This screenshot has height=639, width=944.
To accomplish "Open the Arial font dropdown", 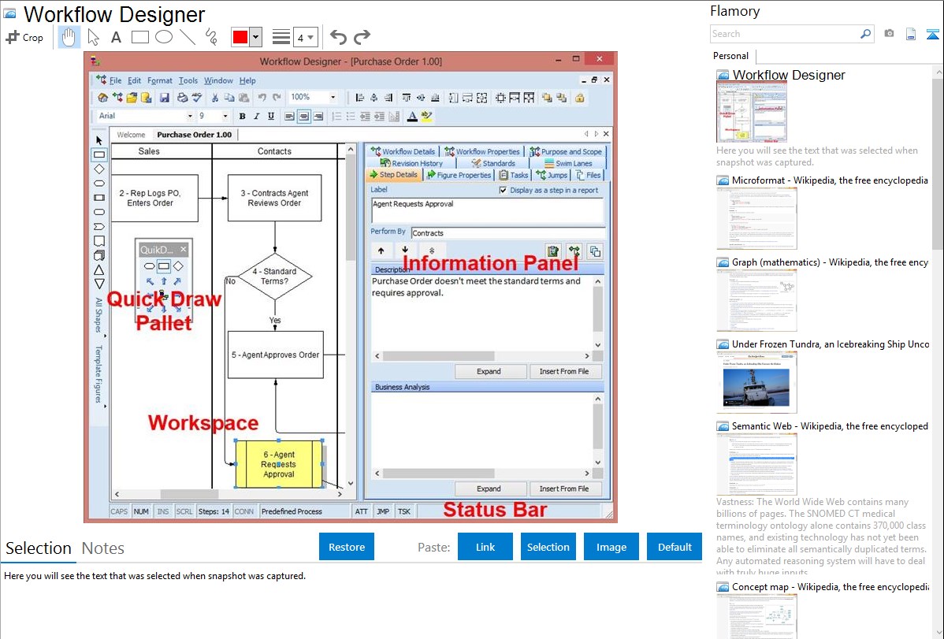I will tap(190, 117).
